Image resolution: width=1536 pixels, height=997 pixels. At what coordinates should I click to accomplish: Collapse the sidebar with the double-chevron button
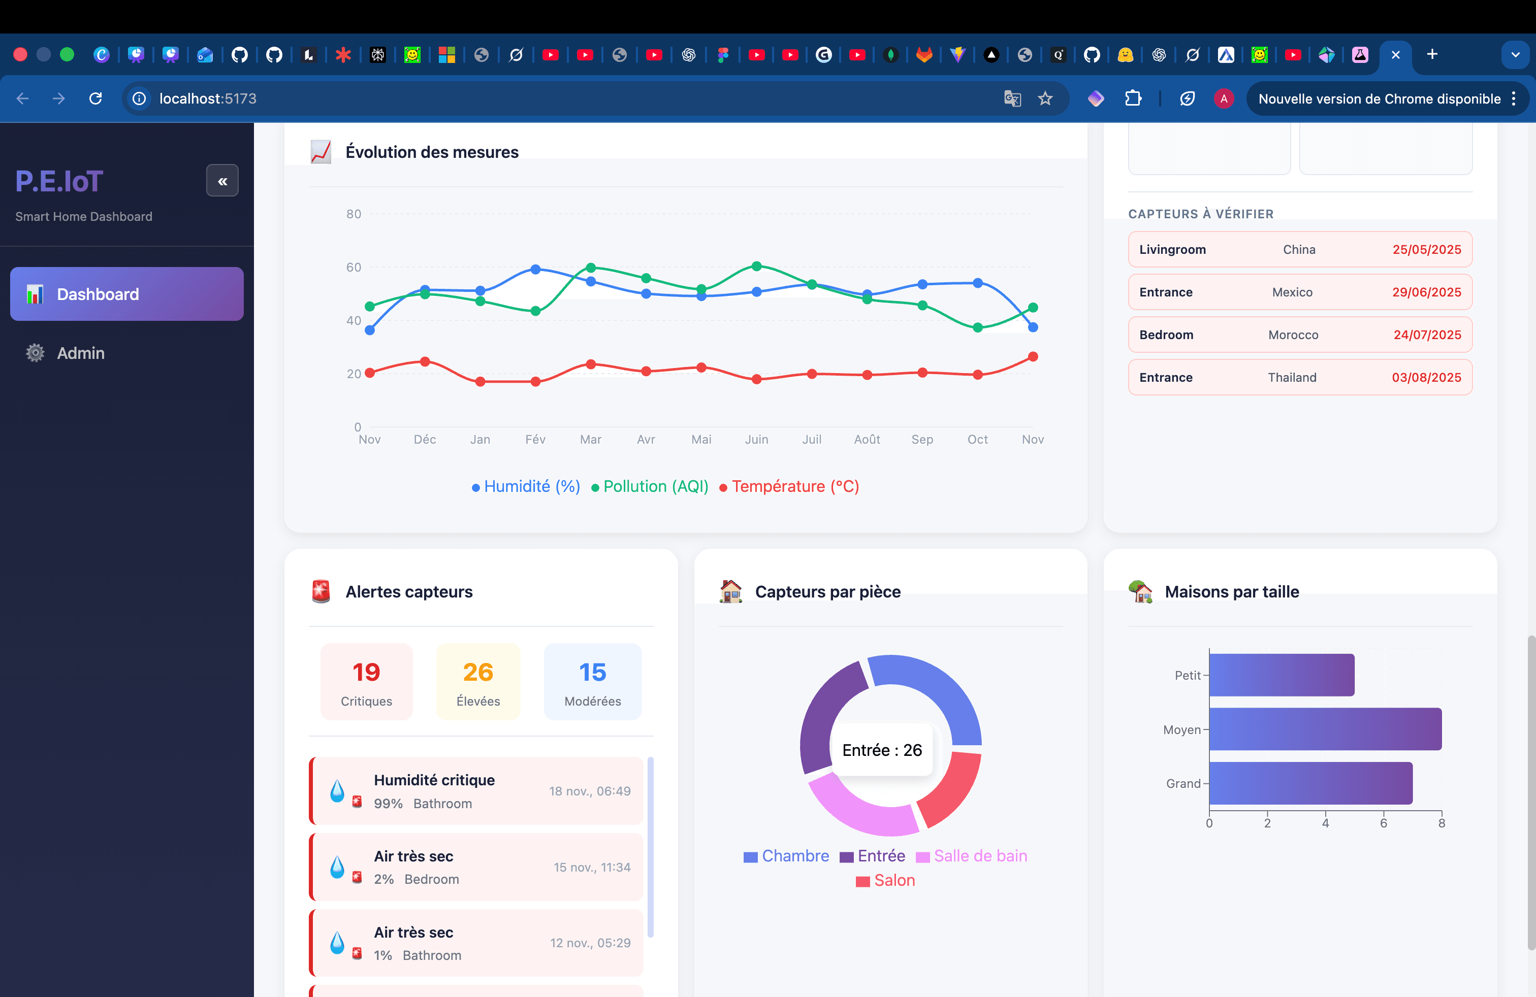click(x=222, y=181)
